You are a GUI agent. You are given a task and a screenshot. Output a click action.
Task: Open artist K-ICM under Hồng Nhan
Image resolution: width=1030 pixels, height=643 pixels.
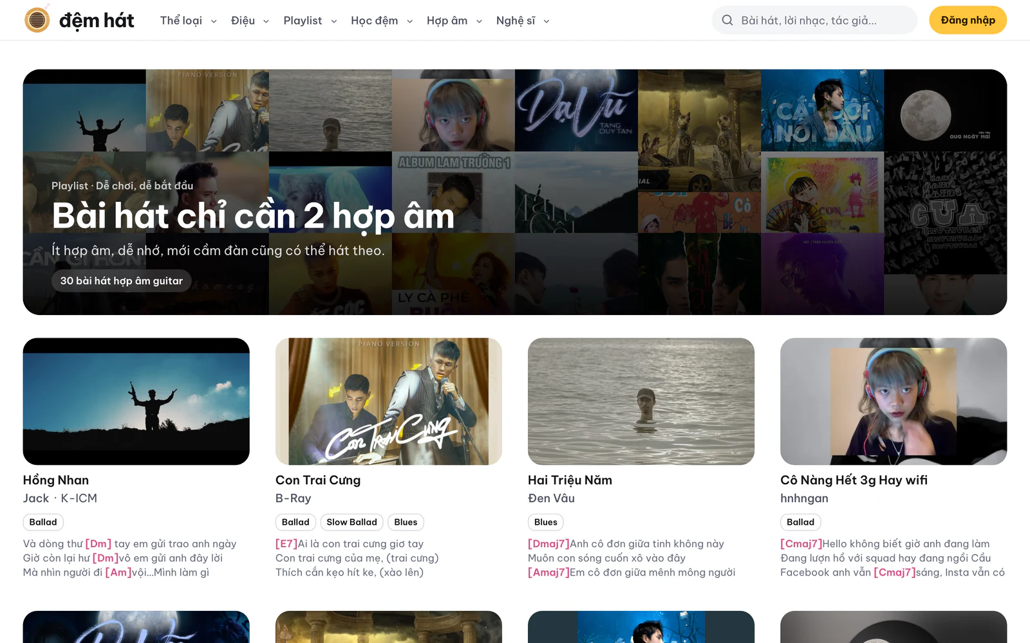coord(79,498)
